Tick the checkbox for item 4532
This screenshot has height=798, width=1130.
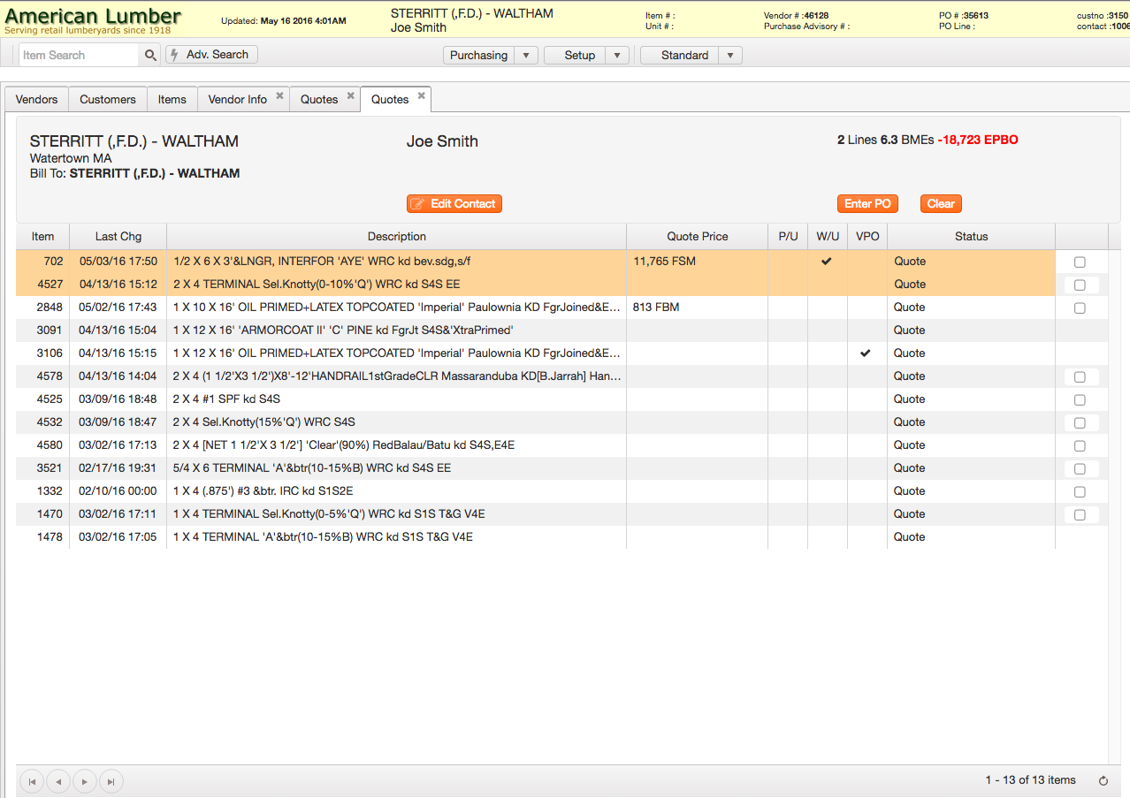click(x=1080, y=423)
